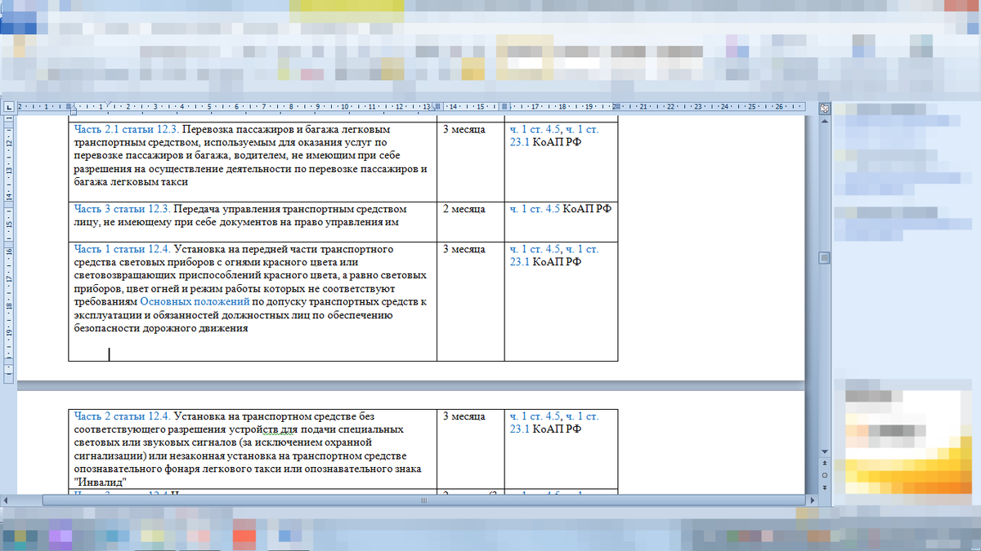Open the link 'Часть 2 статьи 12.4.'
This screenshot has width=981, height=551.
(122, 416)
